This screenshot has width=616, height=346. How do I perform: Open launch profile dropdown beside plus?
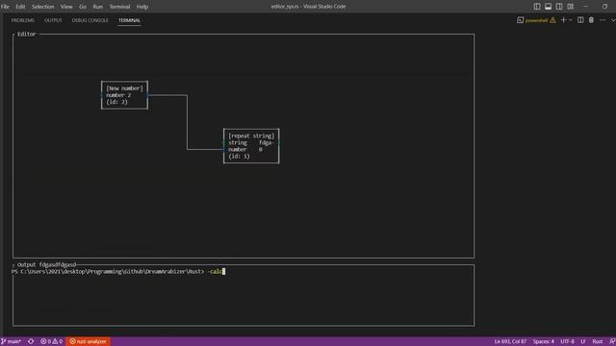[571, 20]
